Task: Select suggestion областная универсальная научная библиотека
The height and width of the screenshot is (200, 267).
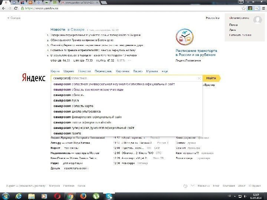Action: point(127,84)
